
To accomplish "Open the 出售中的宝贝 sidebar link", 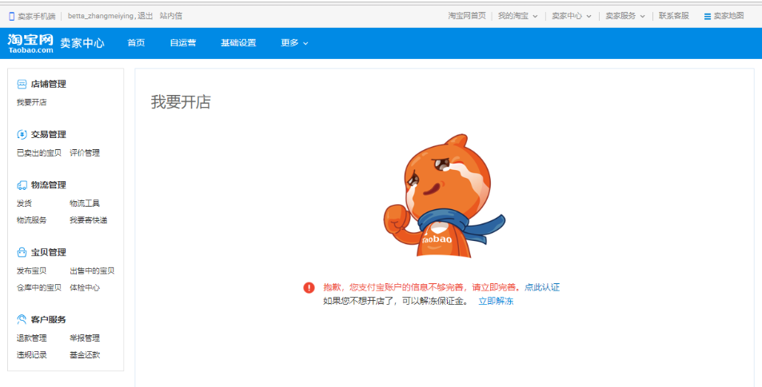I will (x=92, y=271).
